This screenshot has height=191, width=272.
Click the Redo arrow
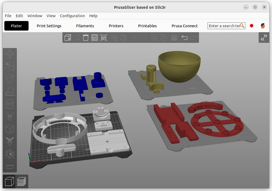coord(194,38)
